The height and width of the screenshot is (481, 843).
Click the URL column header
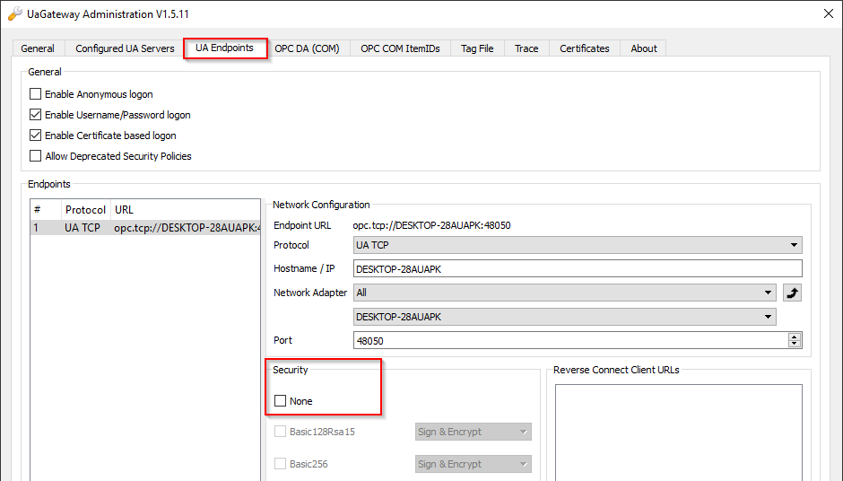point(186,210)
